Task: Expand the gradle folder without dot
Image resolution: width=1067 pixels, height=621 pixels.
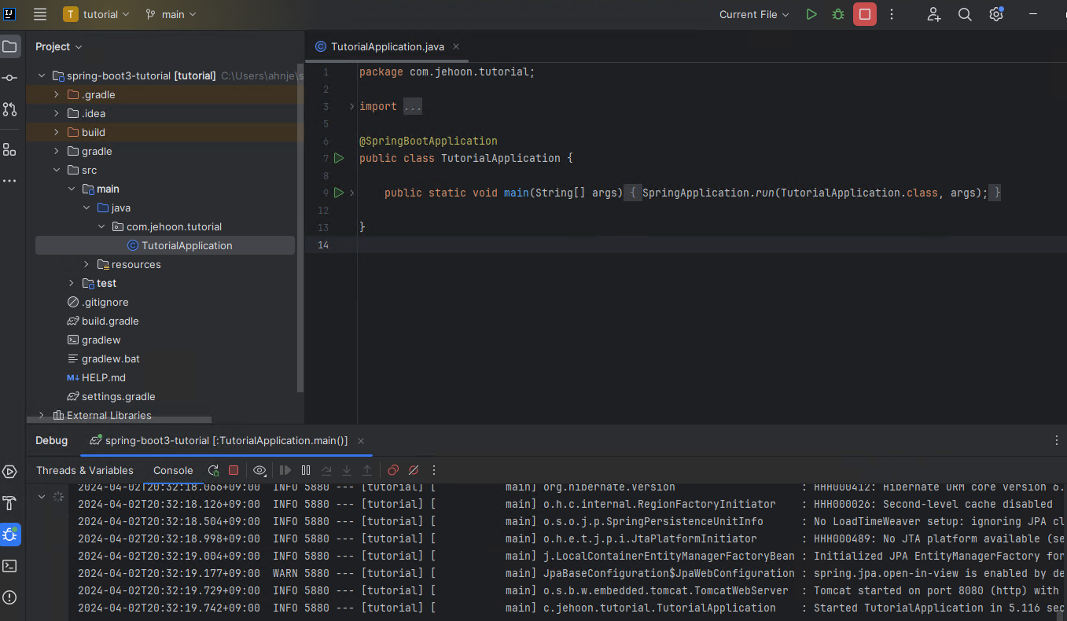Action: 56,151
